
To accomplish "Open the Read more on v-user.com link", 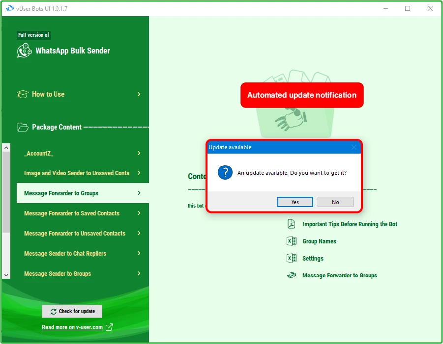I will pyautogui.click(x=72, y=327).
